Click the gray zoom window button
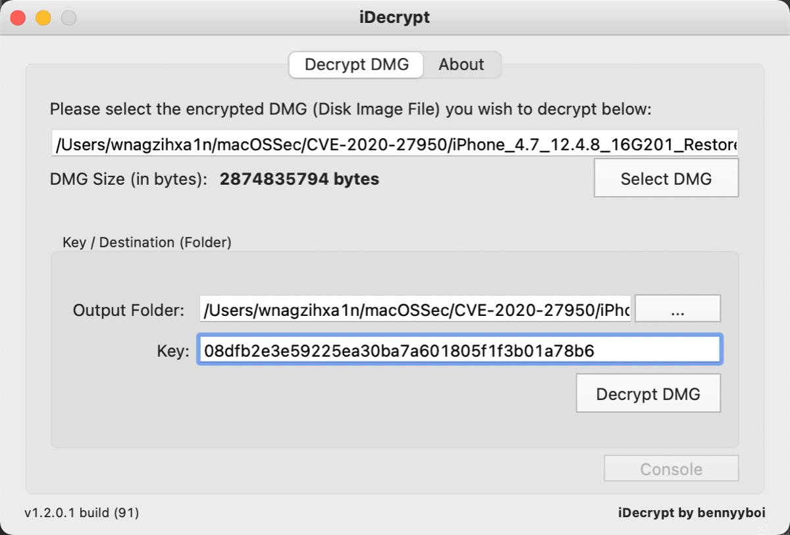Screen dimensions: 790x535 (x=68, y=18)
